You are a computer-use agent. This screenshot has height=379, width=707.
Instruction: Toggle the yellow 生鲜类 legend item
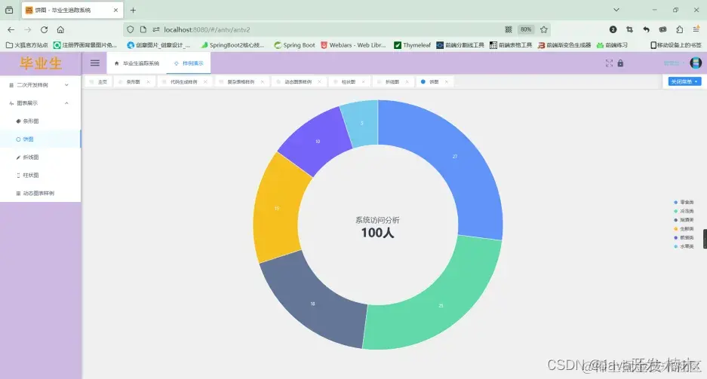pos(684,228)
